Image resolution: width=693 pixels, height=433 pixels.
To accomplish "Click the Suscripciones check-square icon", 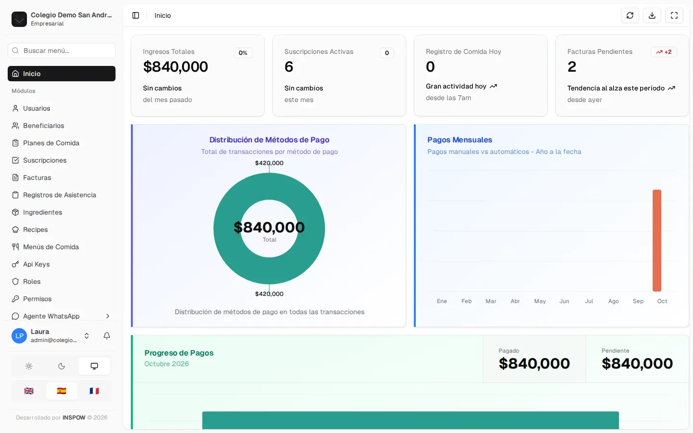I will coord(15,160).
